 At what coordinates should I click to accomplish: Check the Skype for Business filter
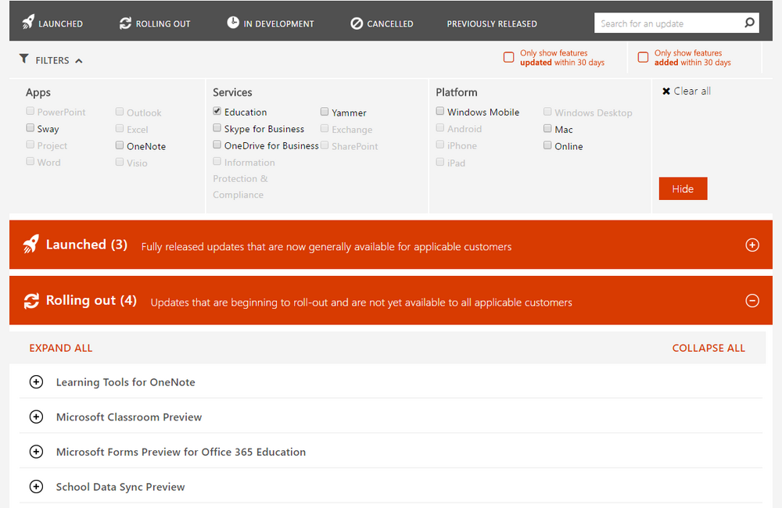tap(217, 127)
